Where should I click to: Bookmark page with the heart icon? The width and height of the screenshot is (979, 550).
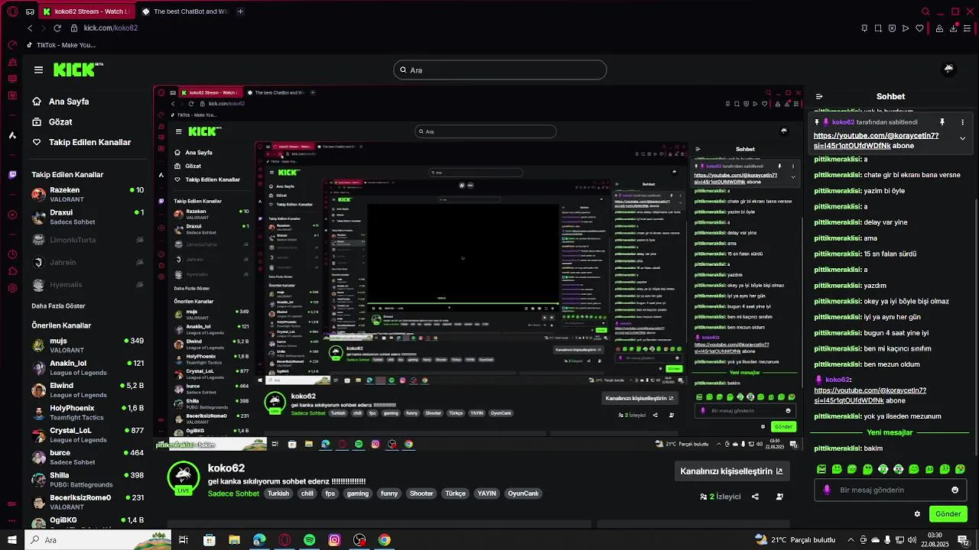coord(919,28)
